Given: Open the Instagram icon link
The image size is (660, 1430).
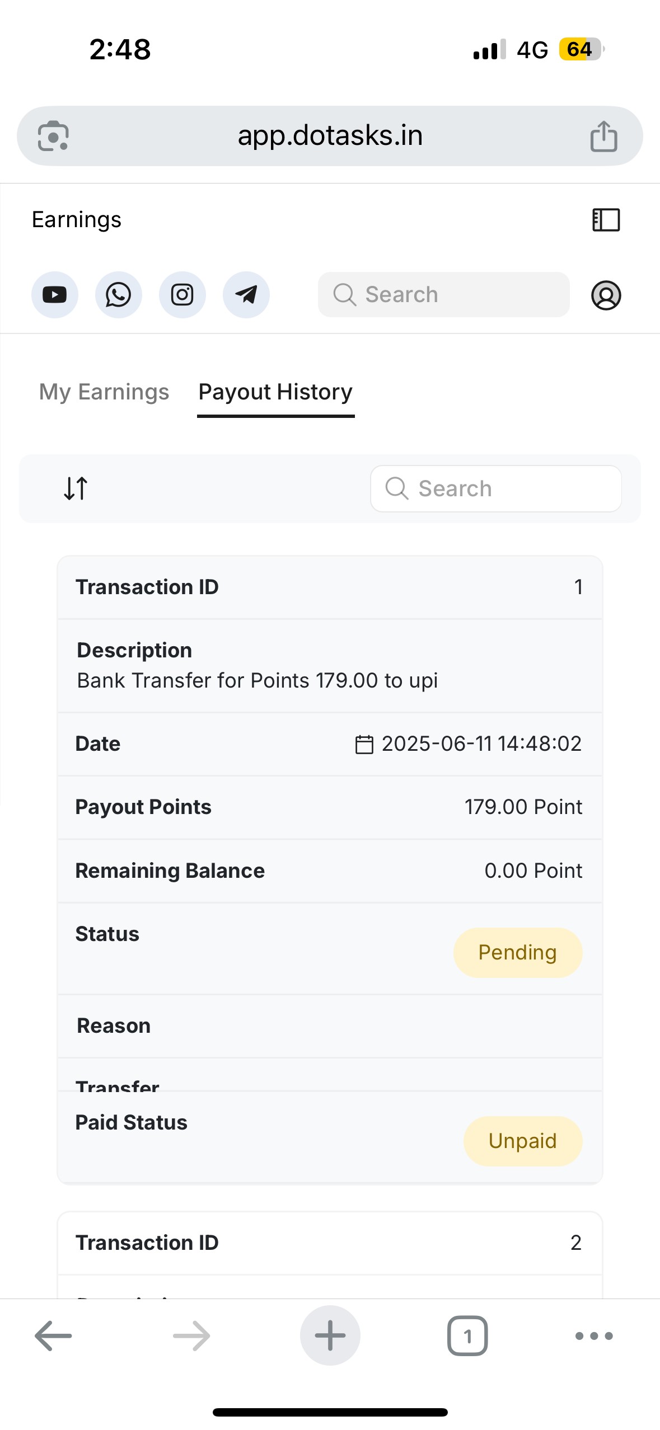Looking at the screenshot, I should point(182,295).
